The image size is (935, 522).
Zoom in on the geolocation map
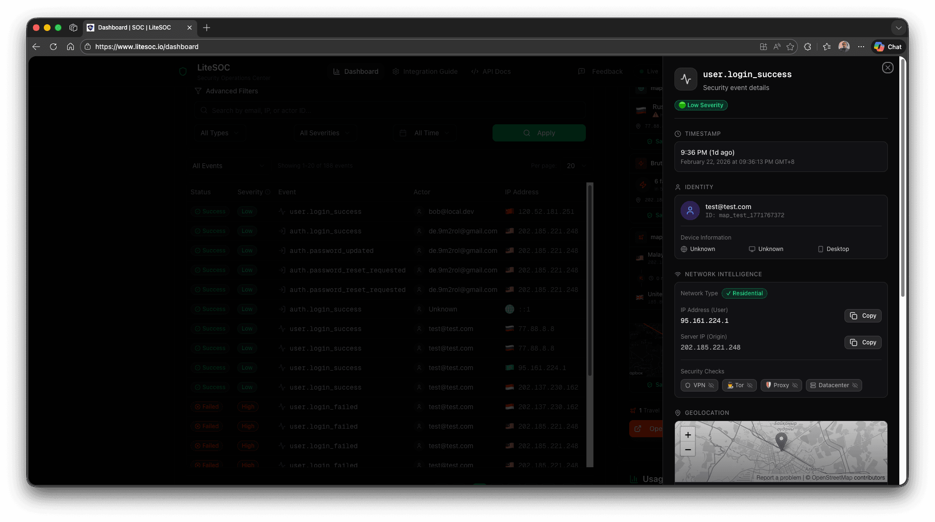point(687,434)
